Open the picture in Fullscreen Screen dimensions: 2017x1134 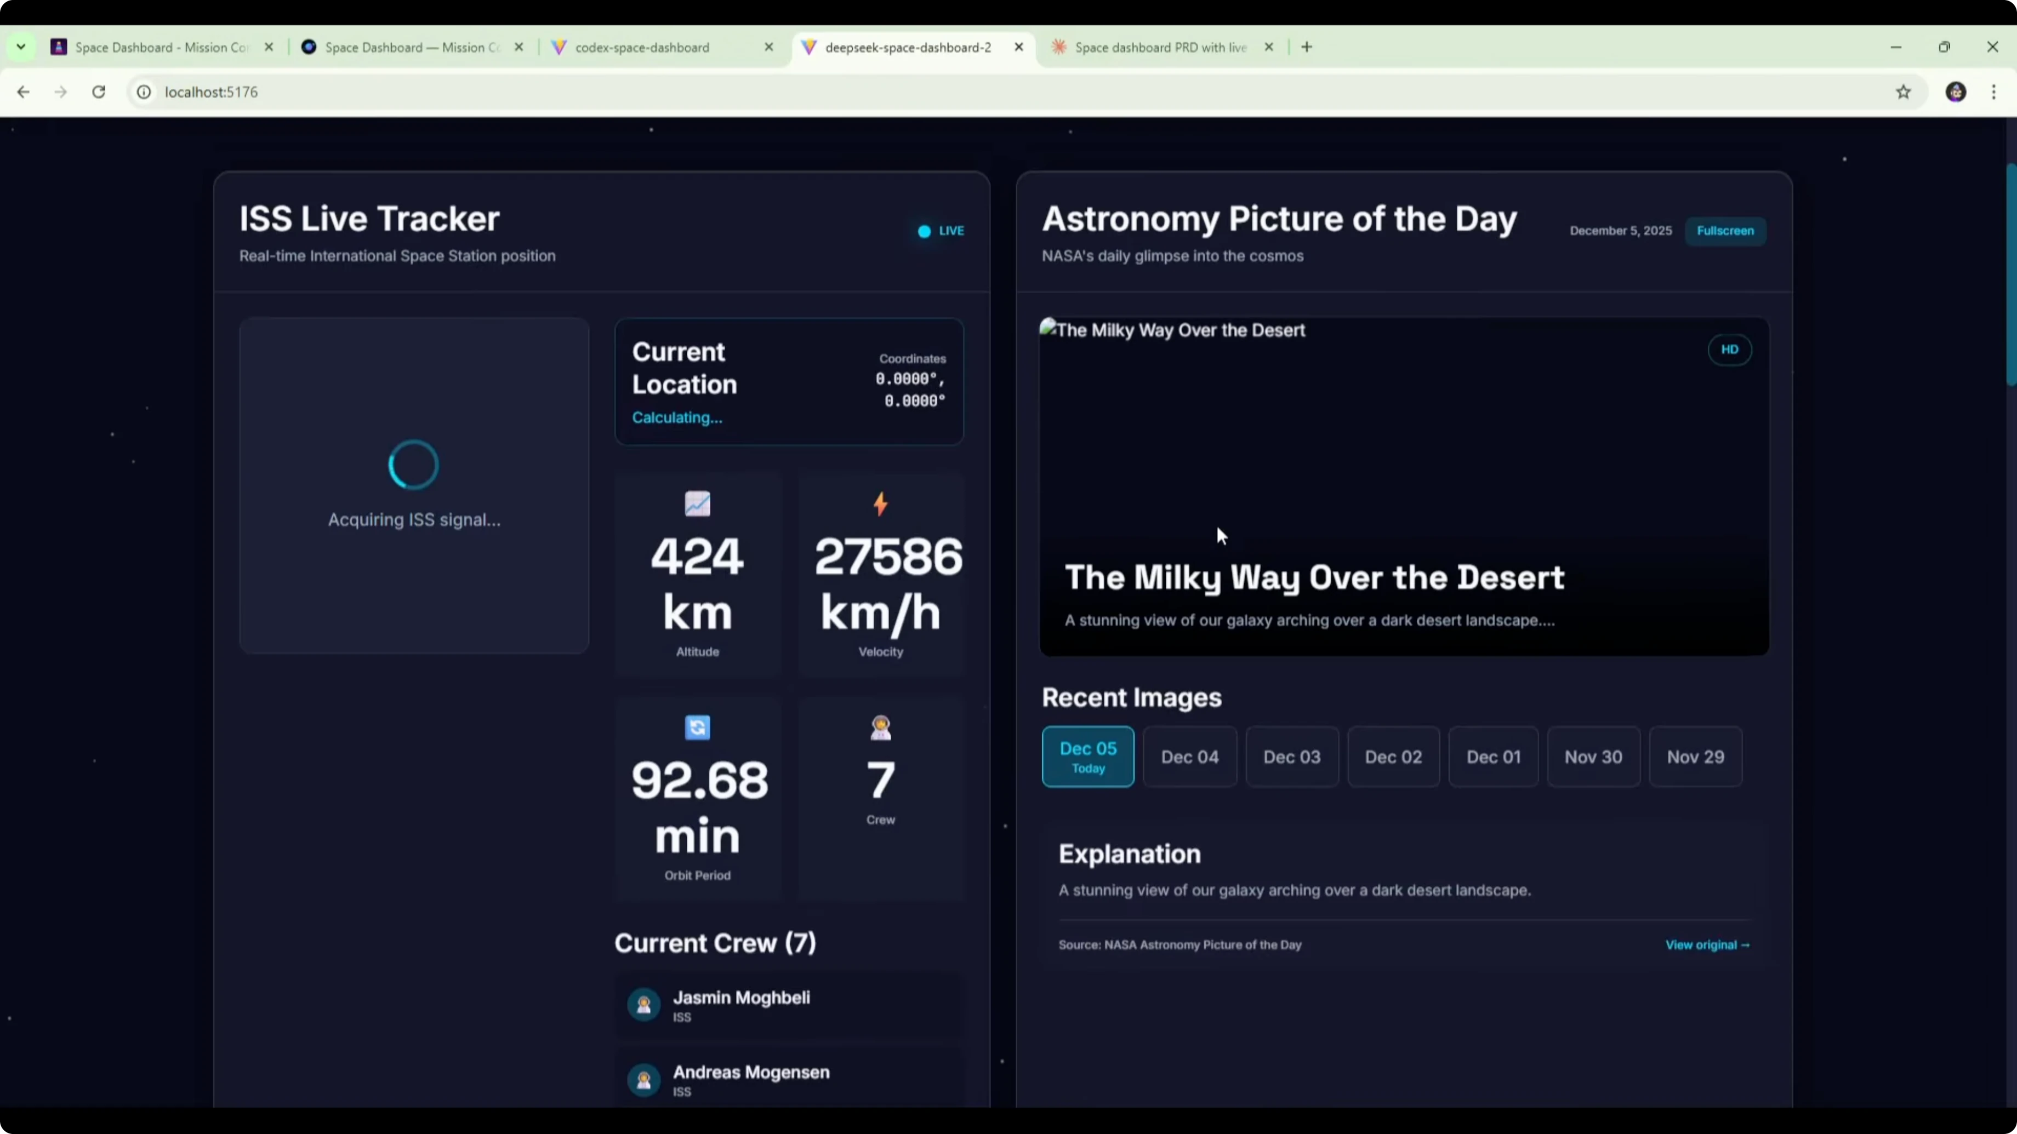pyautogui.click(x=1725, y=231)
